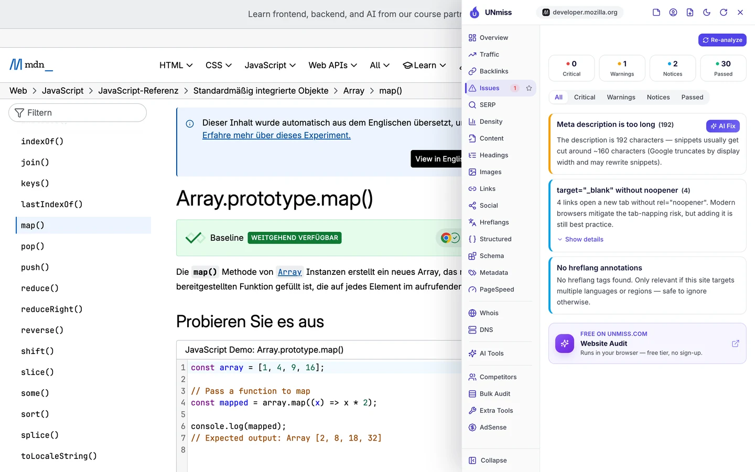Click the Re-analyze button
Viewport: 755px width, 472px height.
[x=722, y=40]
